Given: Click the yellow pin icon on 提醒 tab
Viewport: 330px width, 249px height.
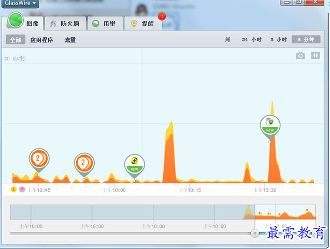Looking at the screenshot, I should [134, 24].
